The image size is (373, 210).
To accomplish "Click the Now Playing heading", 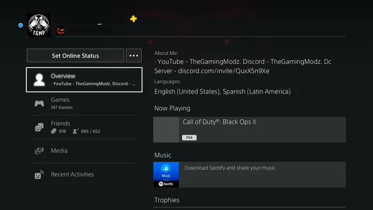I will (172, 109).
